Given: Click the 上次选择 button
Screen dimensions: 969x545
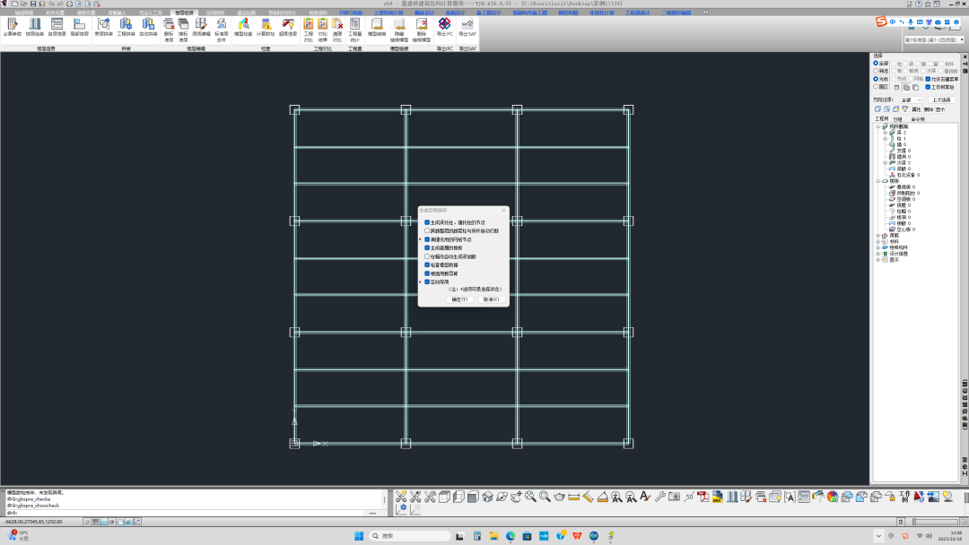Looking at the screenshot, I should coord(941,100).
